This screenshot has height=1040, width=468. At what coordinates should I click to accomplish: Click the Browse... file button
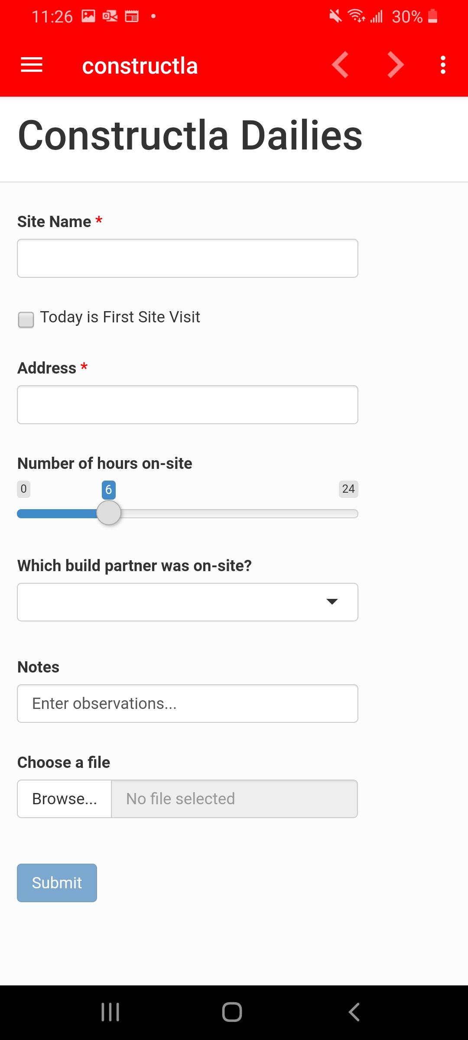[x=65, y=799]
